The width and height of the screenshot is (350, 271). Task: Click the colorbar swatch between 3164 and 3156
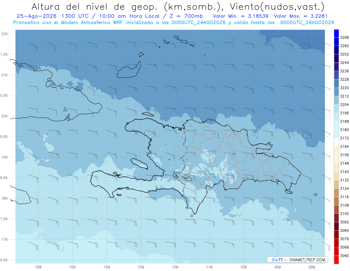pyautogui.click(x=336, y=151)
